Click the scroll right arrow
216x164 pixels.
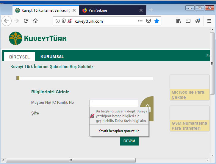(207, 160)
